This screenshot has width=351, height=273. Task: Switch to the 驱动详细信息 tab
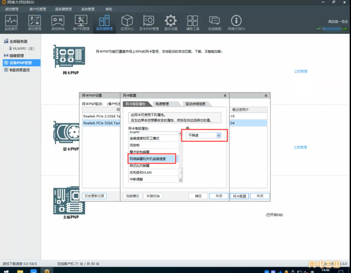[195, 104]
